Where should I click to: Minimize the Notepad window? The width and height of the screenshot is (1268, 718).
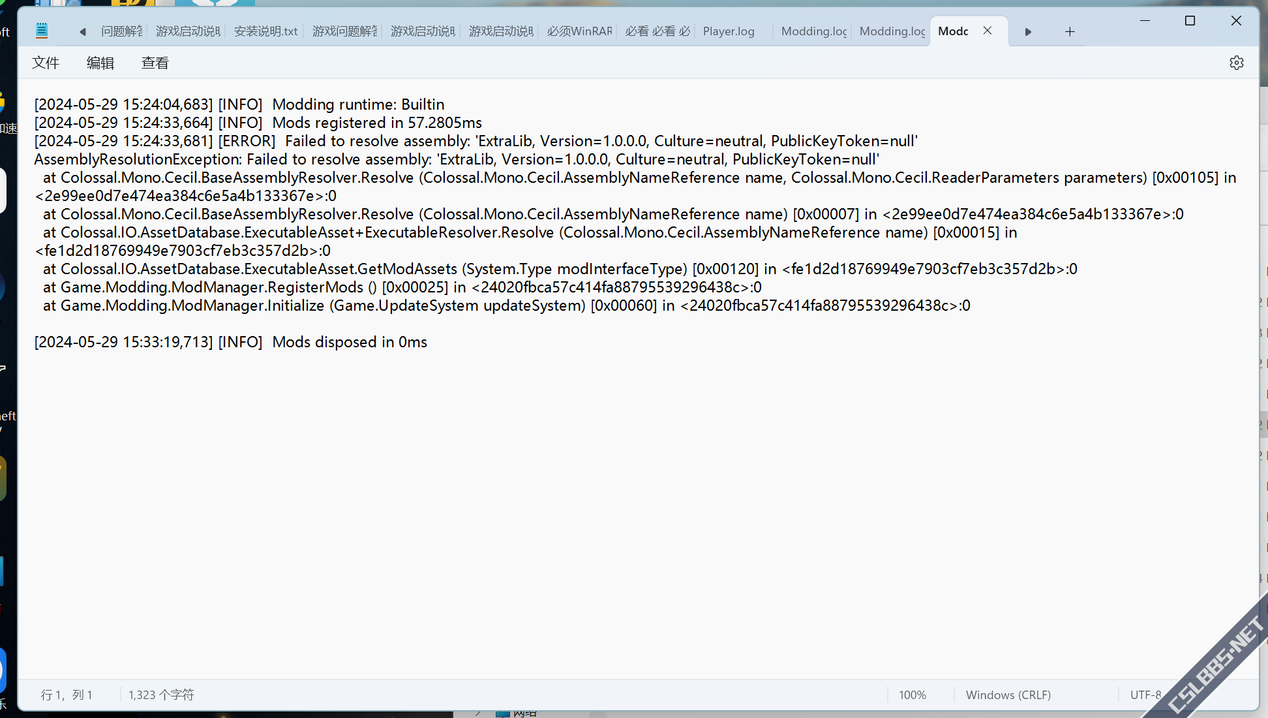click(x=1145, y=21)
